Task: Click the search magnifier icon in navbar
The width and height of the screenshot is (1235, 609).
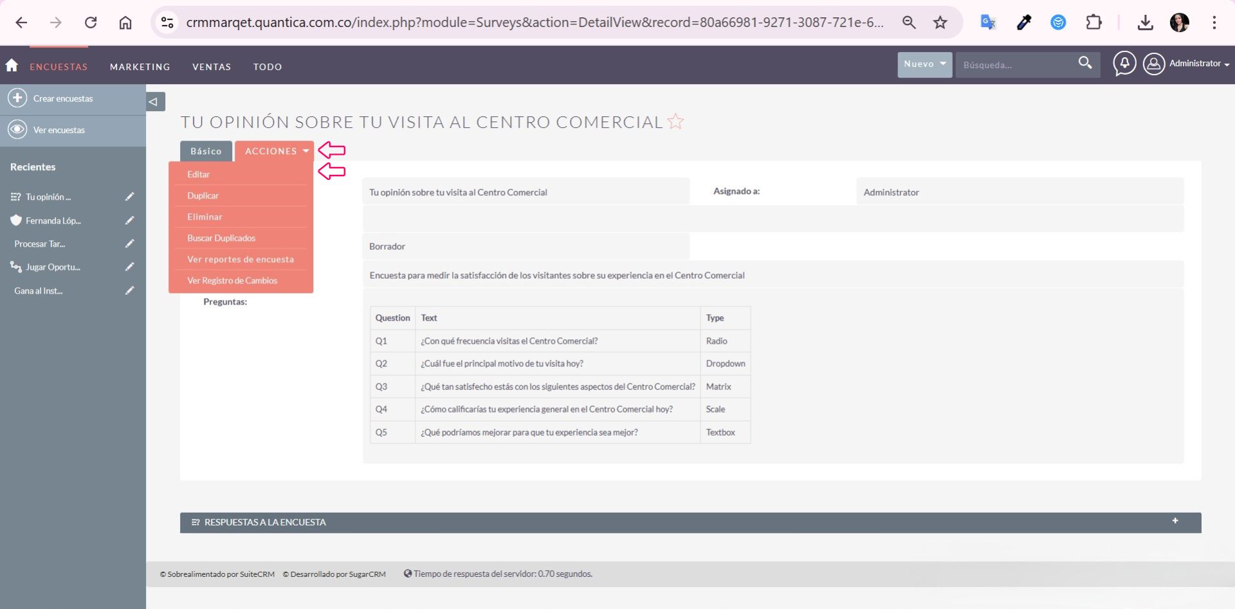Action: [x=1084, y=63]
